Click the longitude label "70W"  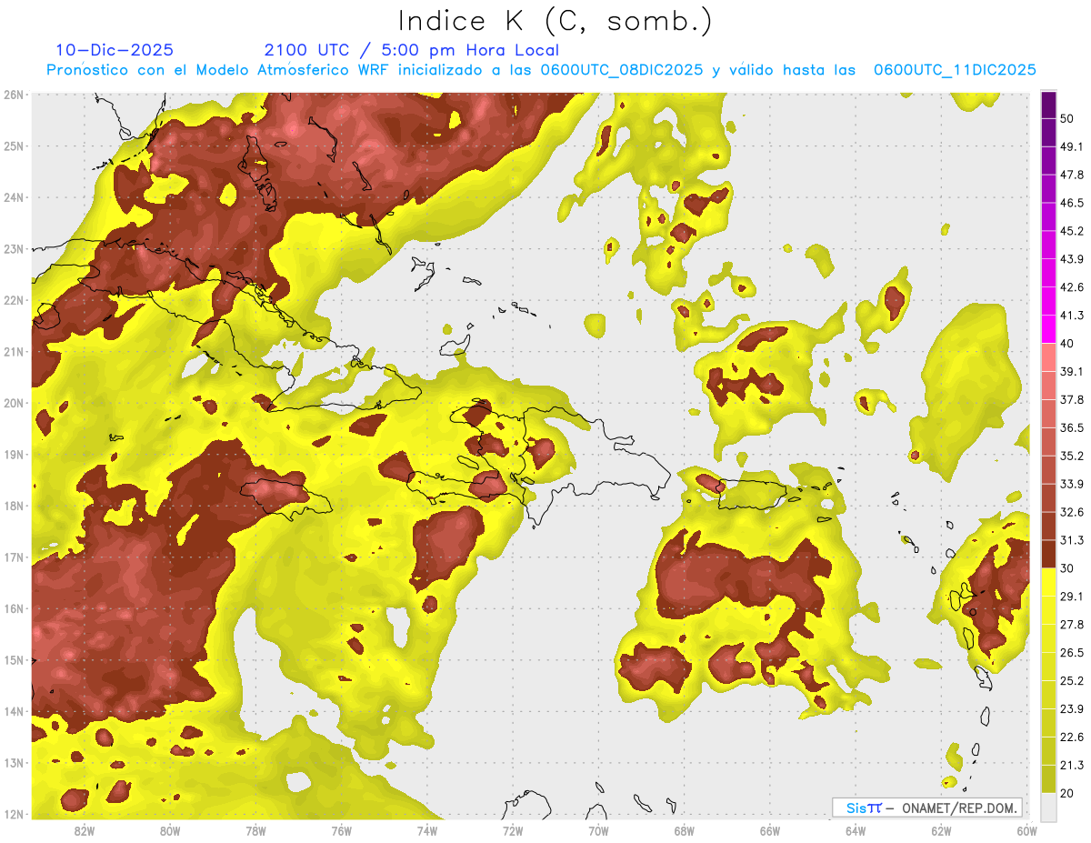[598, 830]
